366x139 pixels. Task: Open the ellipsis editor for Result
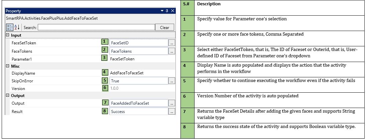point(171,112)
